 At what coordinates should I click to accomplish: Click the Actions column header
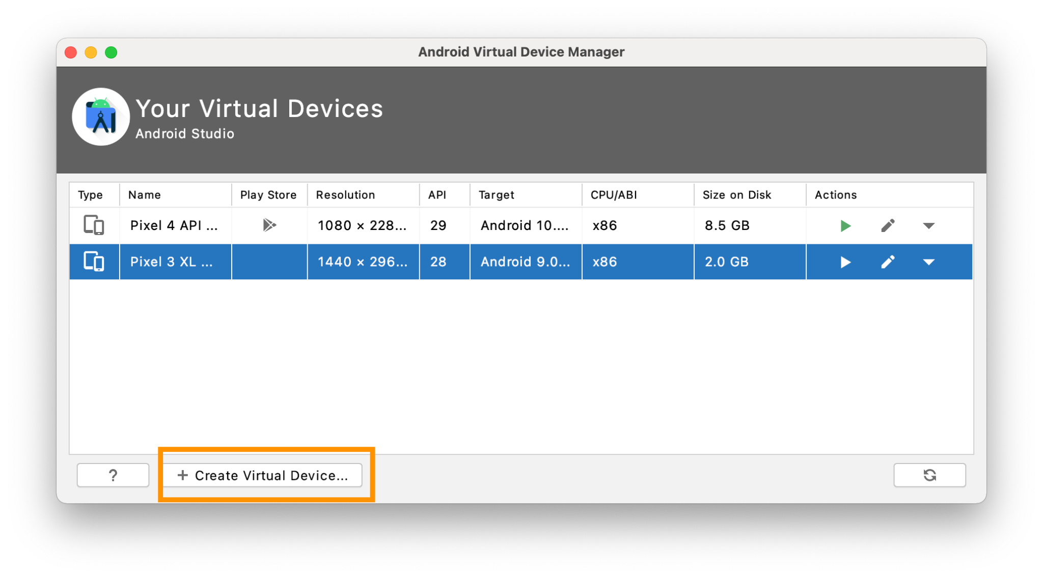click(x=890, y=195)
